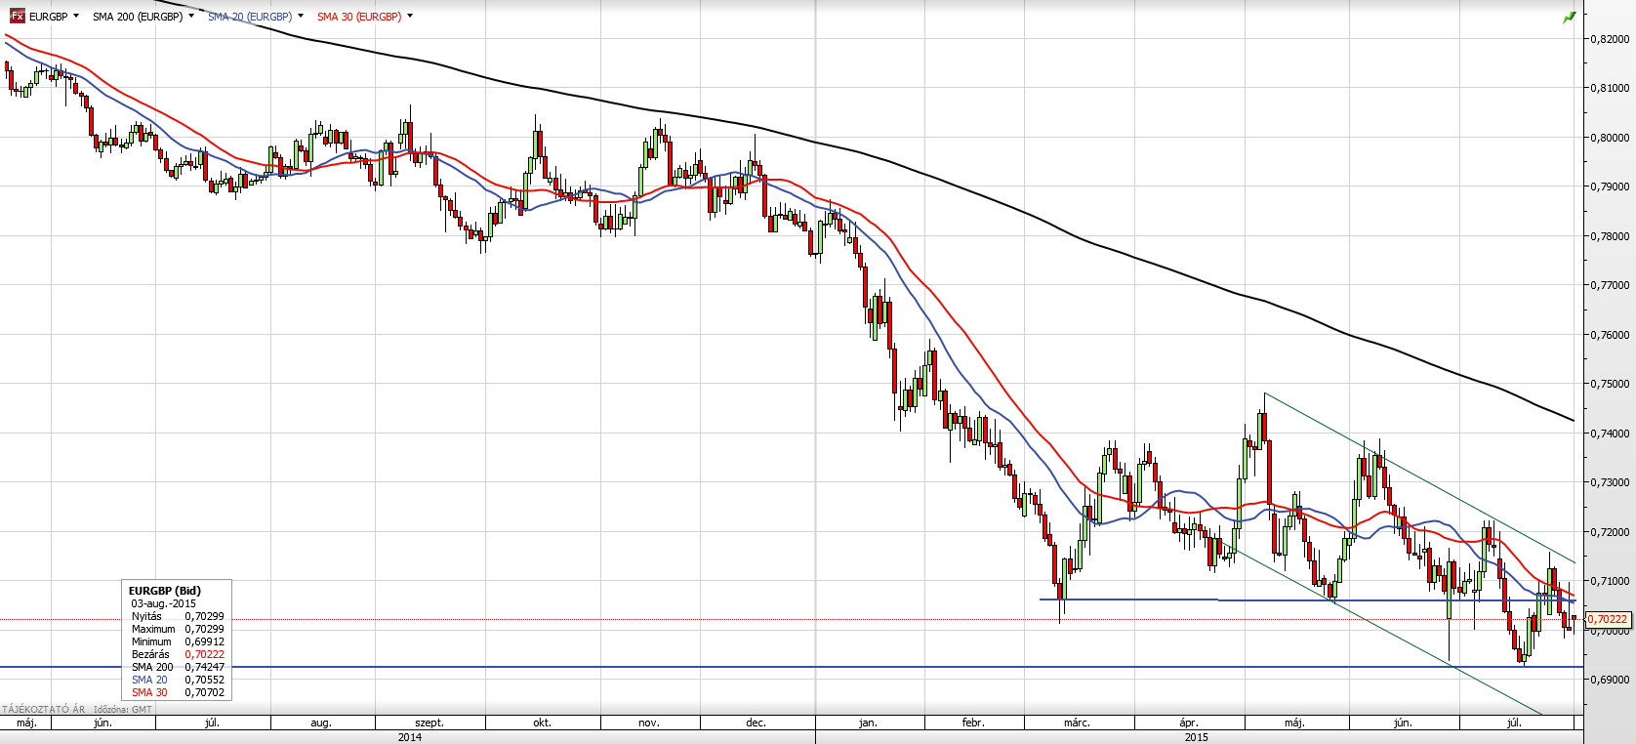Click the SMA 200 value 0,74247
1636x744 pixels.
[x=204, y=667]
